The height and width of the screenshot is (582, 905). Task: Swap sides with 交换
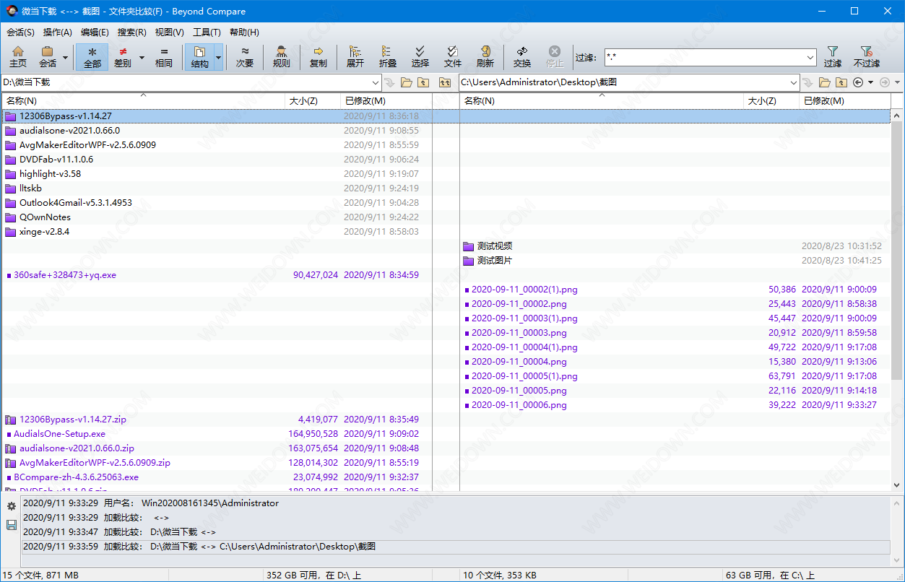(522, 57)
